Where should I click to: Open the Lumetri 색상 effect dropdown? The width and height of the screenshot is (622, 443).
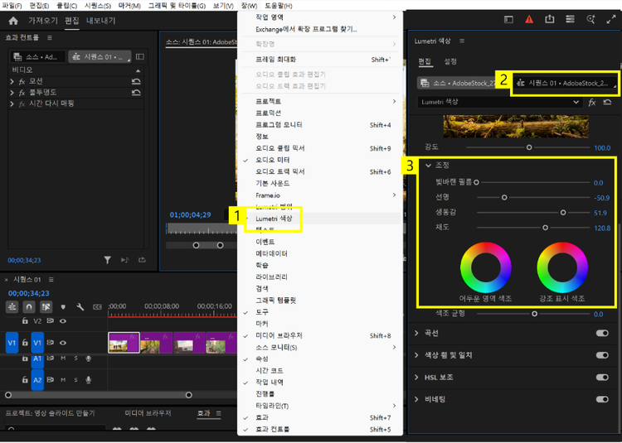(500, 102)
